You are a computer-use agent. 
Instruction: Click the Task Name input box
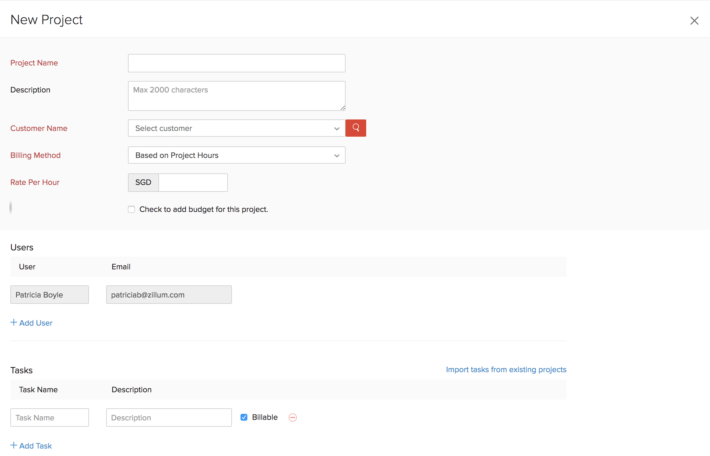click(x=49, y=418)
